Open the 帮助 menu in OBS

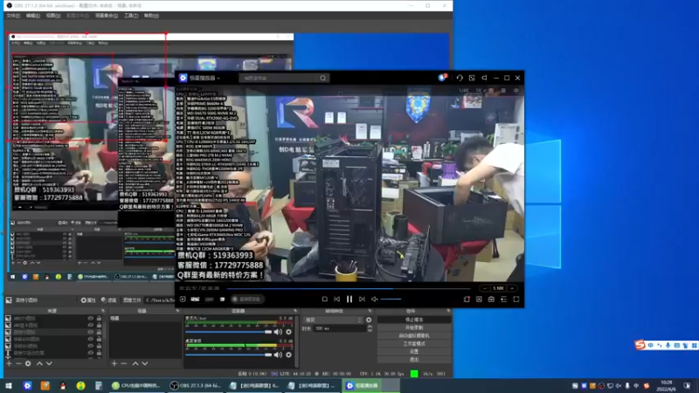(151, 16)
